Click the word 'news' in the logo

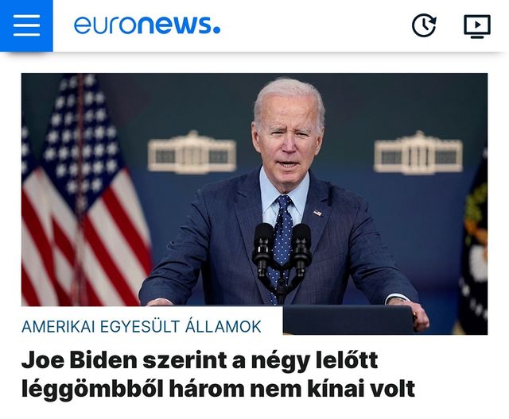click(174, 25)
